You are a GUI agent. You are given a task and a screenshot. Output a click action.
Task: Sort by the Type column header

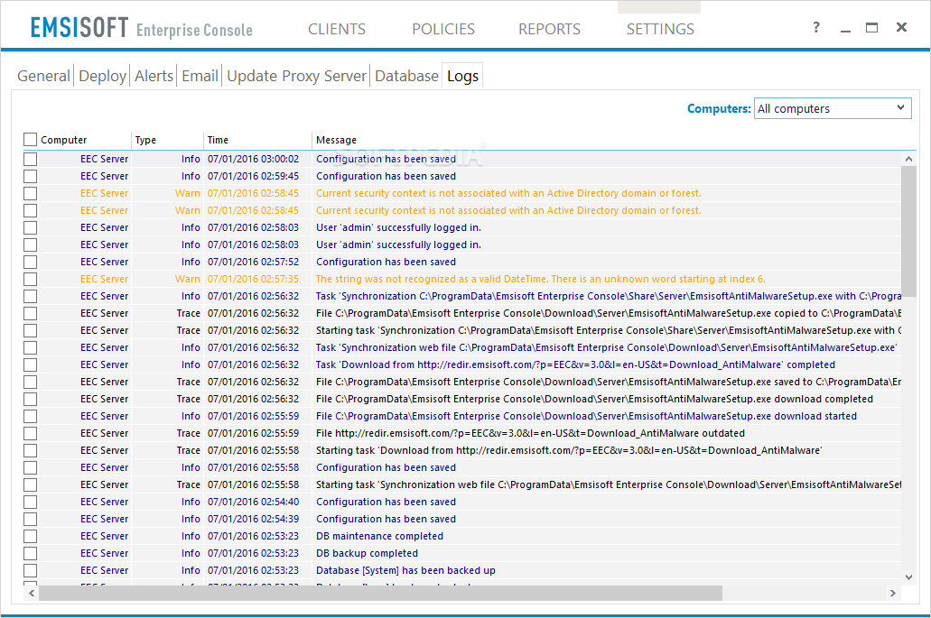click(145, 140)
